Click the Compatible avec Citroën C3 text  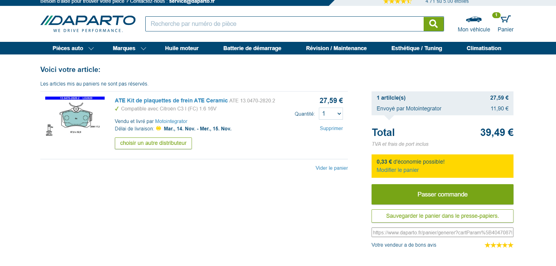[169, 109]
